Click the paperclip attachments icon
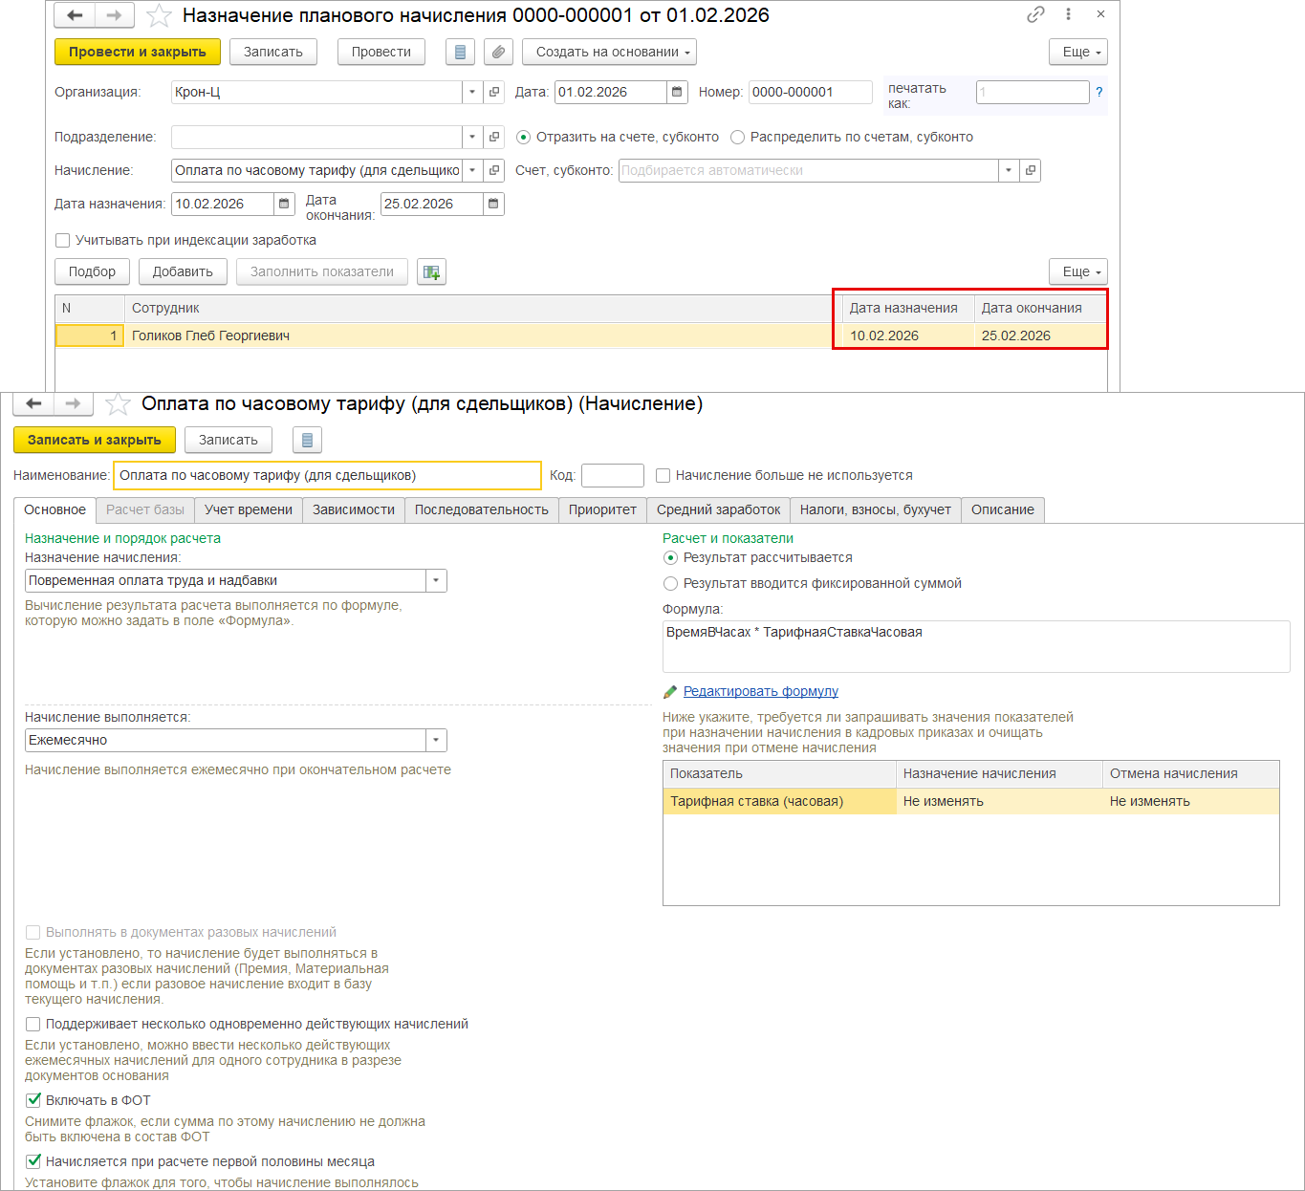The width and height of the screenshot is (1305, 1191). click(498, 53)
